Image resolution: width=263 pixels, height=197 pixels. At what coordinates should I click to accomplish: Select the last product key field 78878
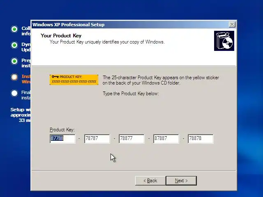(201, 139)
